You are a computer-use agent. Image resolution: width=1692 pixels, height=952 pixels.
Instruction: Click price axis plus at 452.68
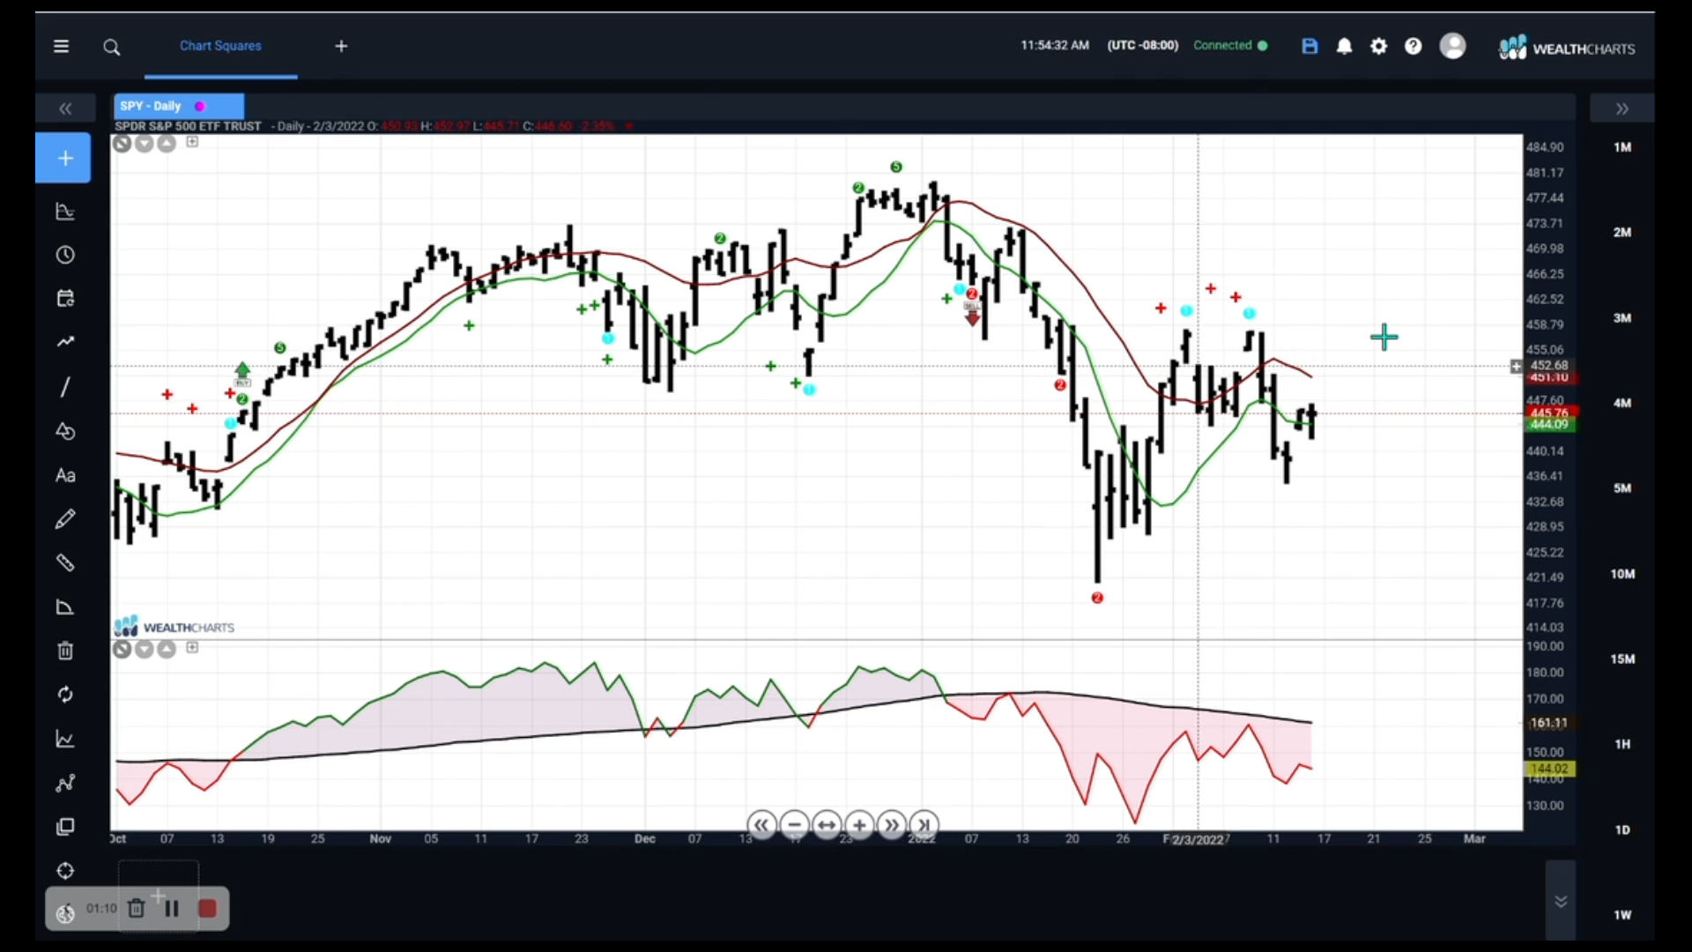click(1516, 366)
